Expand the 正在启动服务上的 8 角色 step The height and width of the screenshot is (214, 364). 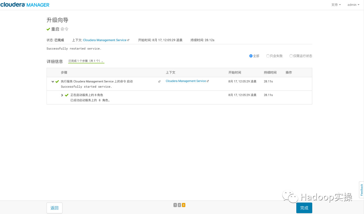pyautogui.click(x=62, y=95)
